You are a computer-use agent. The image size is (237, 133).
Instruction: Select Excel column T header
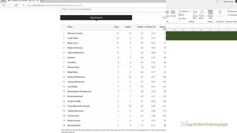[x=228, y=30]
